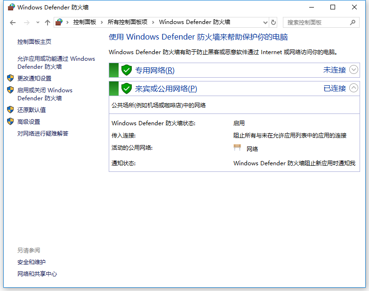Open address bar history dropdown
The height and width of the screenshot is (291, 369).
[x=265, y=23]
